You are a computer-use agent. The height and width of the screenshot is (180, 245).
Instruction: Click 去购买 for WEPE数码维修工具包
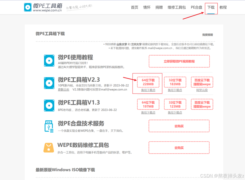click(179, 148)
